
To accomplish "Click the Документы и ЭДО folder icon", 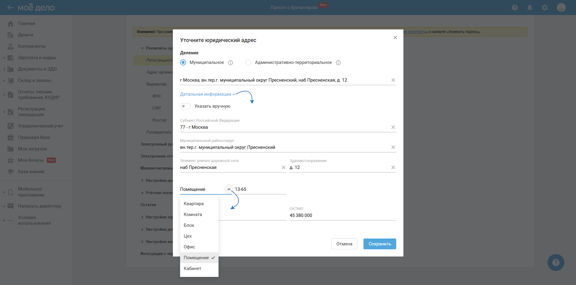I will 11,69.
